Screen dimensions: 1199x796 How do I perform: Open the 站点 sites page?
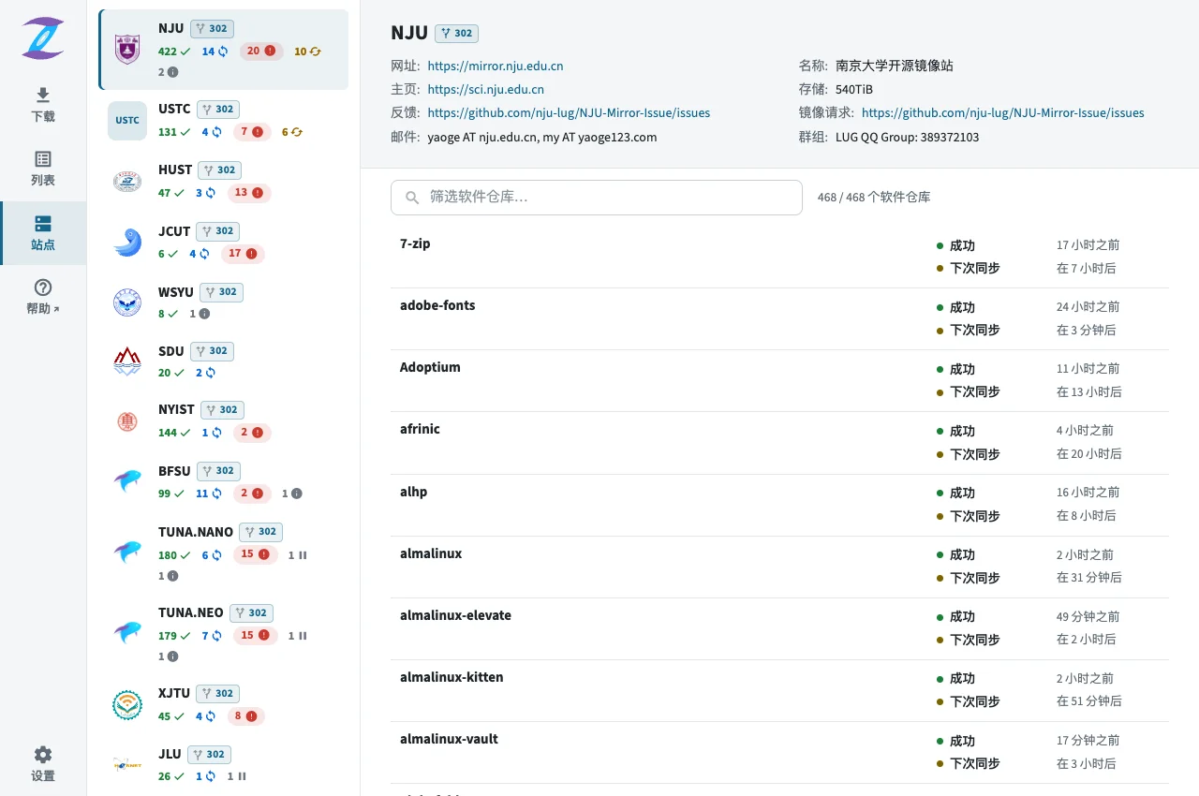click(43, 233)
